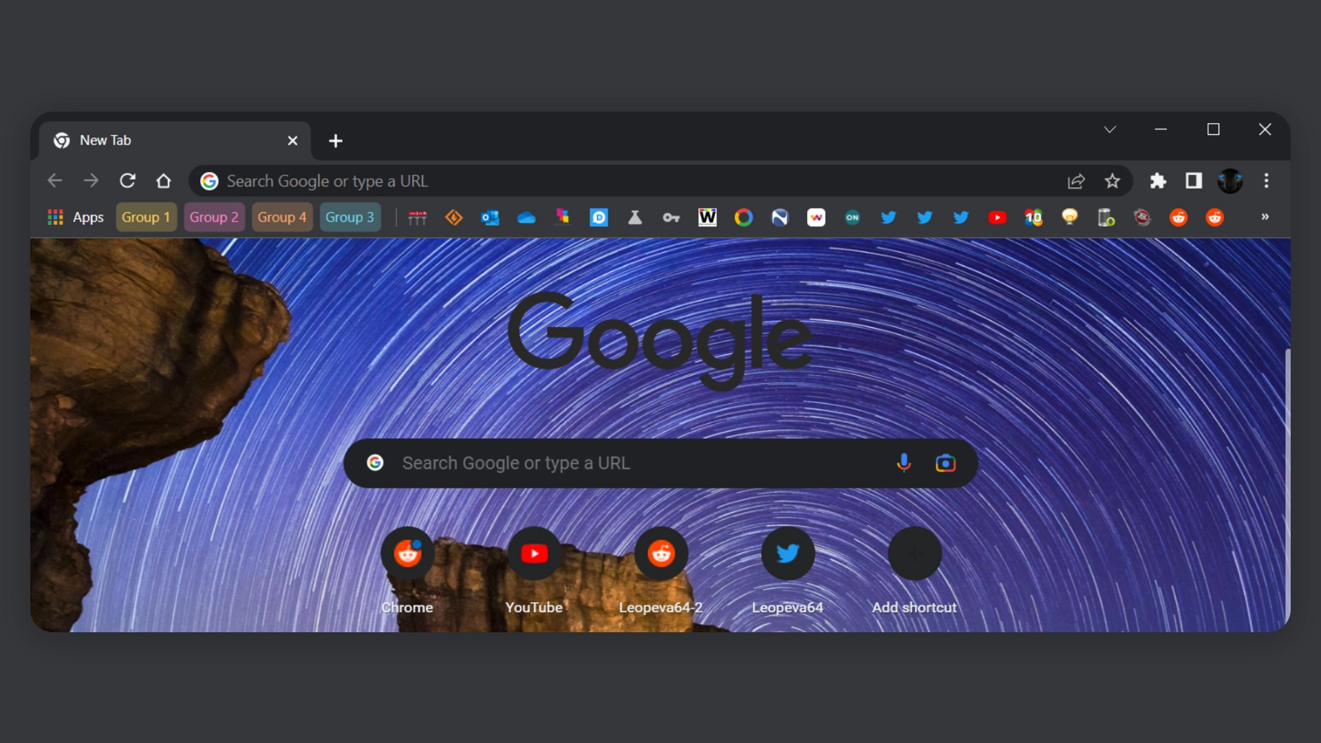Open Group 3 bookmark folder
1321x743 pixels.
click(x=350, y=217)
